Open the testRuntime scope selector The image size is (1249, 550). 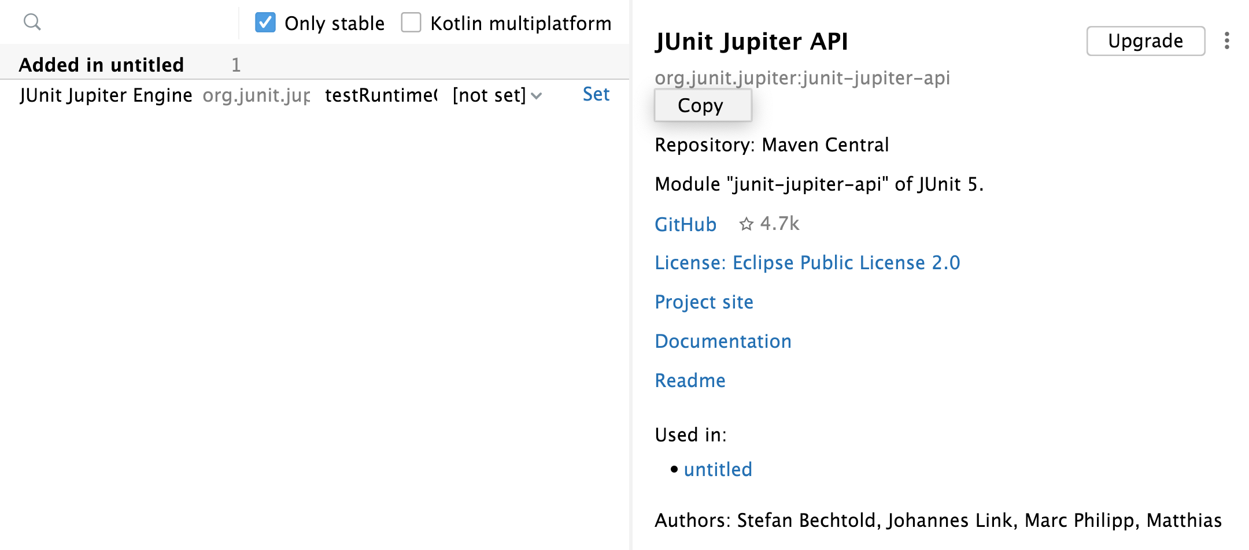pyautogui.click(x=381, y=95)
